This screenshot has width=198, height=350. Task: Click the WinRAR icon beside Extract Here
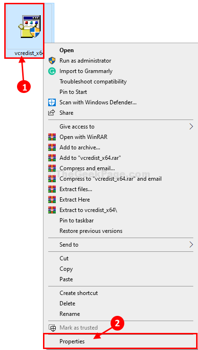[x=52, y=200]
